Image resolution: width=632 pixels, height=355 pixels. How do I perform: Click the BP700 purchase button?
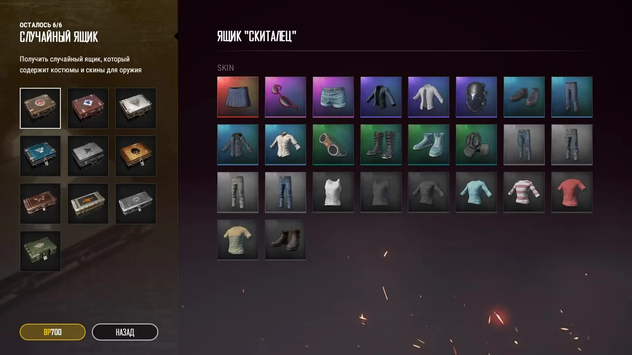coord(53,332)
